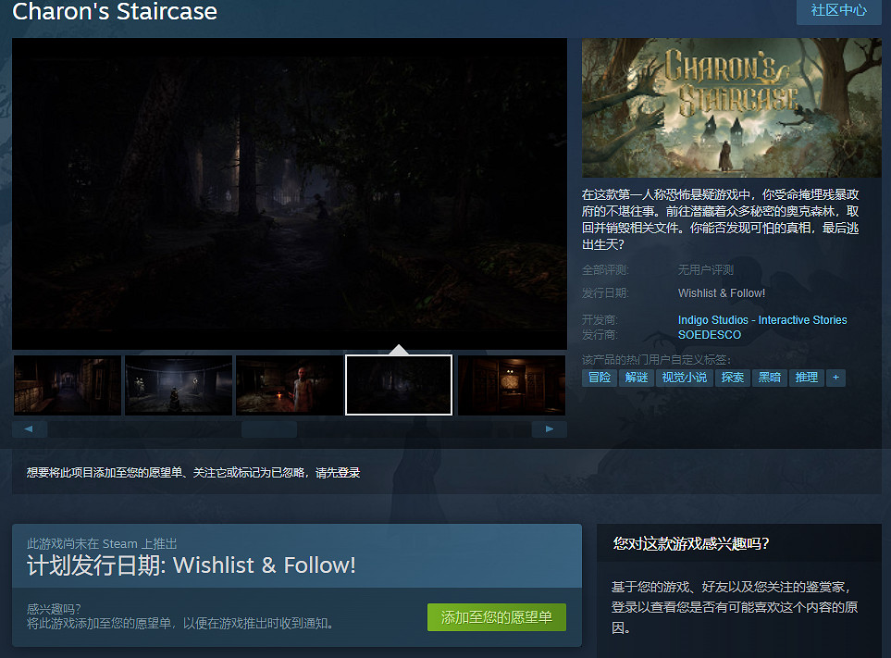Add Charon's Staircase to your wishlist

[x=496, y=617]
